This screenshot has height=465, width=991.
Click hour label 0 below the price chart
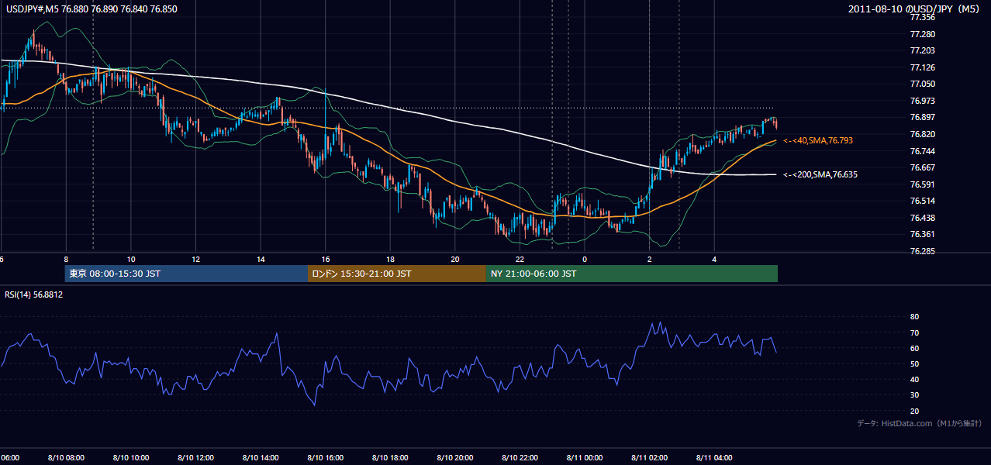tap(585, 260)
